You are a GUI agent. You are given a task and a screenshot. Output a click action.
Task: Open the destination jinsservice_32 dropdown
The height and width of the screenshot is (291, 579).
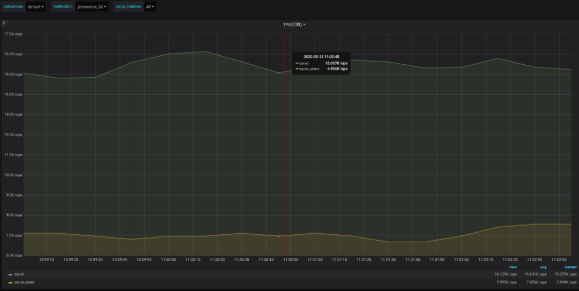92,7
